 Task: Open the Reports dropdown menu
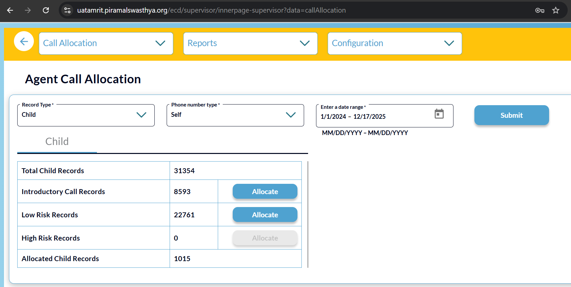[250, 43]
